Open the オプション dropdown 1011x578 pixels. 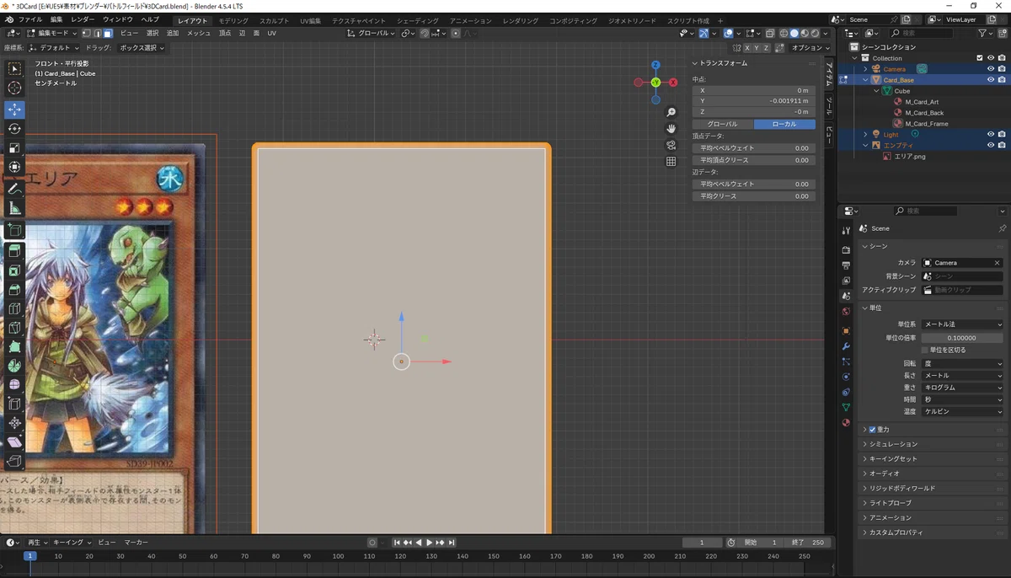click(811, 48)
